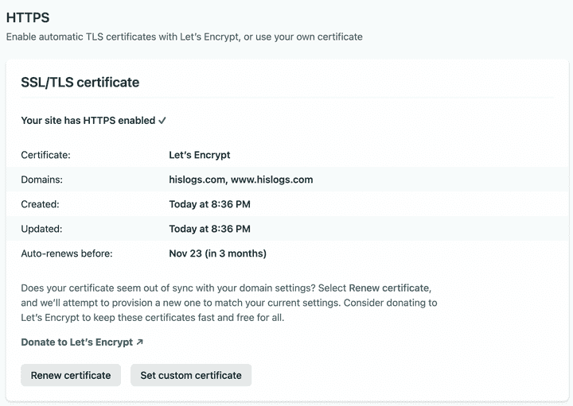Open the Donate to Let's Encrypt link

click(77, 342)
